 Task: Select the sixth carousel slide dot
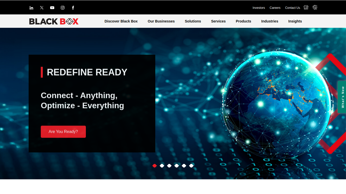(191, 166)
